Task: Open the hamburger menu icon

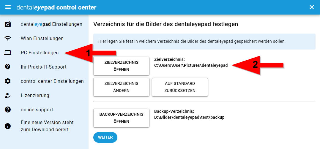Action: coord(8,7)
